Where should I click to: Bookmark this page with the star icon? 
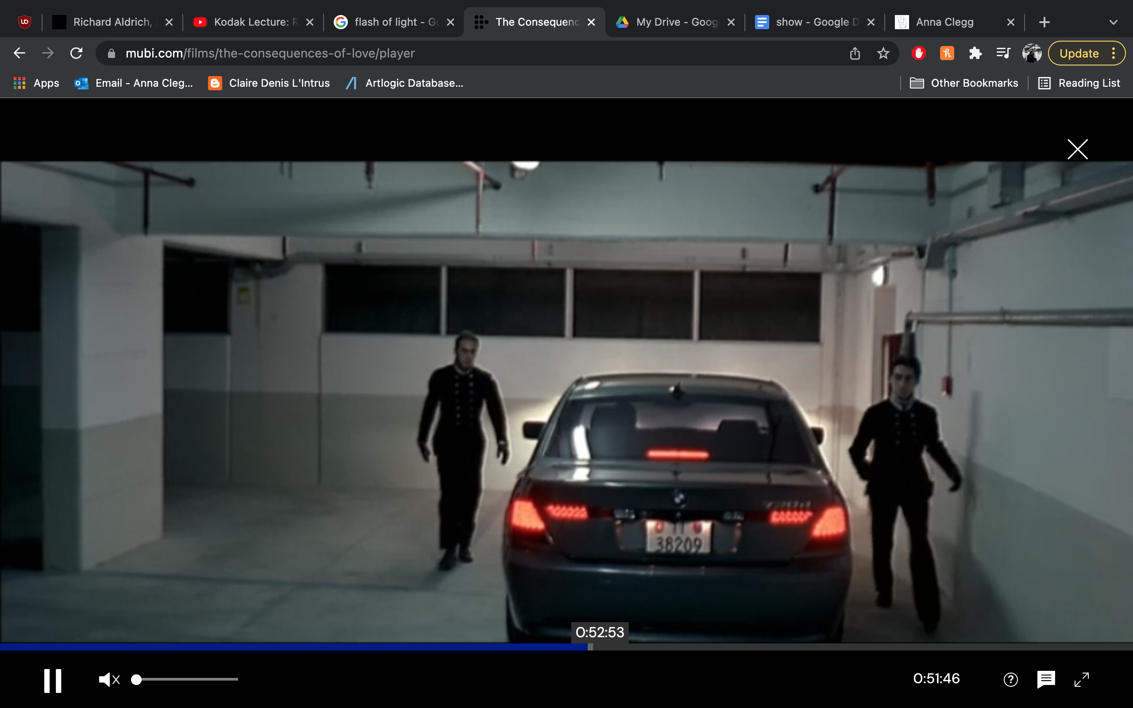tap(883, 54)
